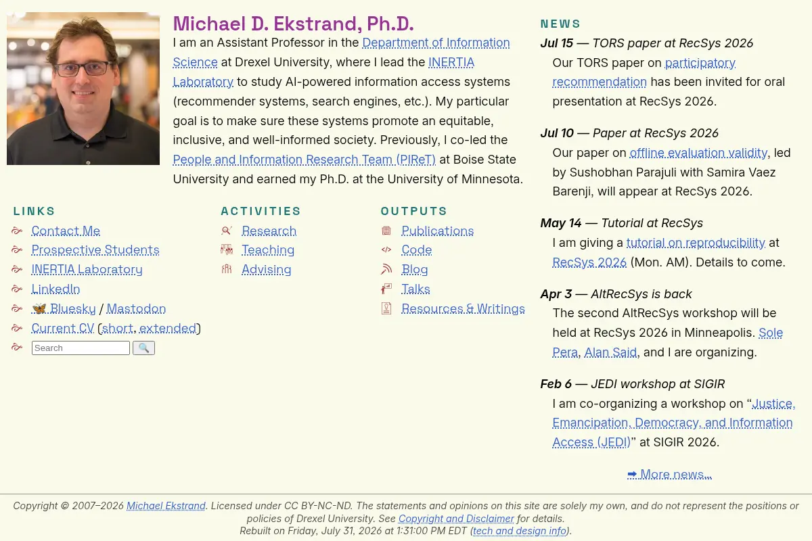Viewport: 812px width, 541px height.
Task: Click Michael Ekstrand link in the footer
Action: click(x=166, y=506)
